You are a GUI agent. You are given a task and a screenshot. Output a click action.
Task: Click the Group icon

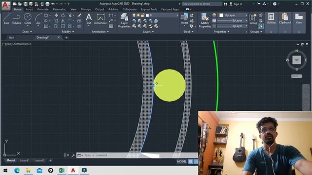253,19
